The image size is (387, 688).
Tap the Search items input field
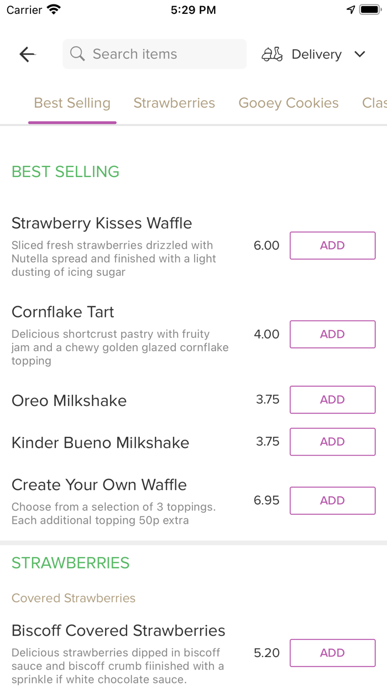point(154,54)
